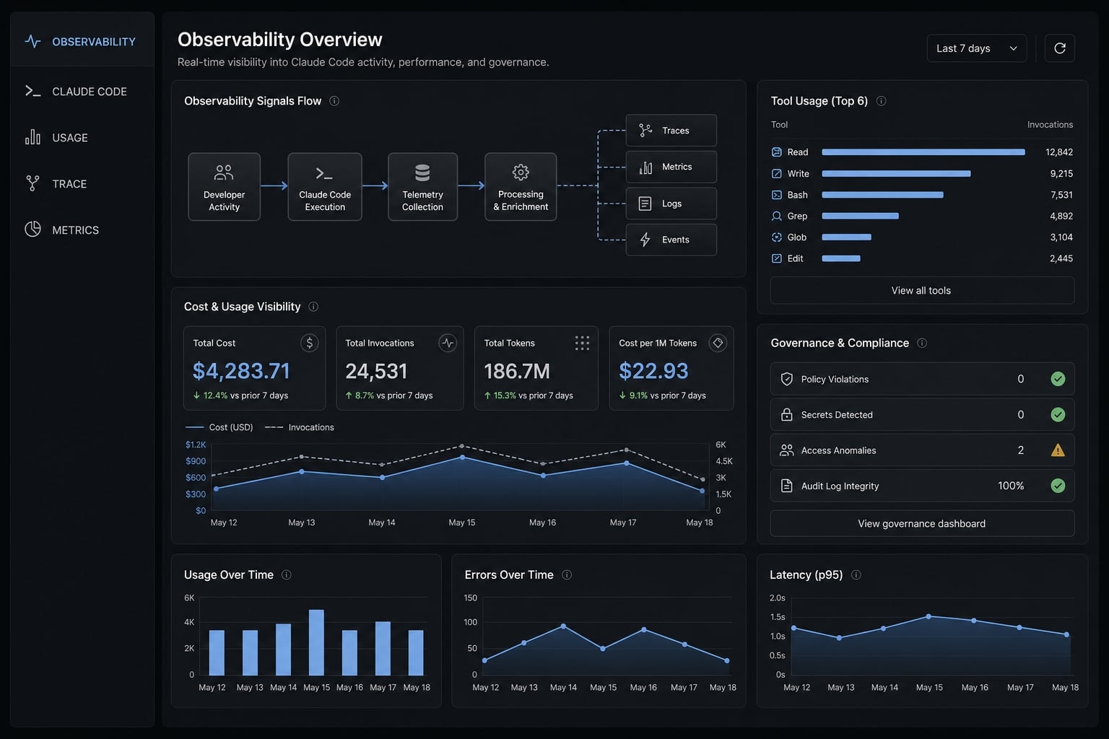This screenshot has height=739, width=1109.
Task: Click the Write tool icon
Action: point(777,173)
